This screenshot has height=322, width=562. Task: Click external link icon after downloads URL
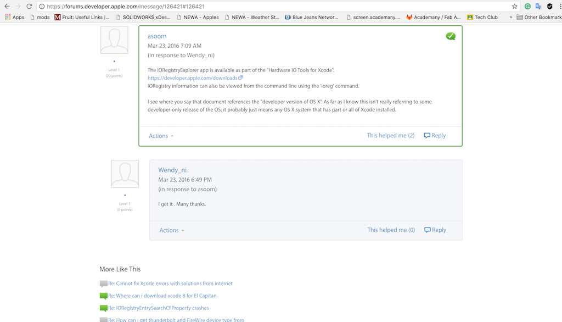coord(240,77)
